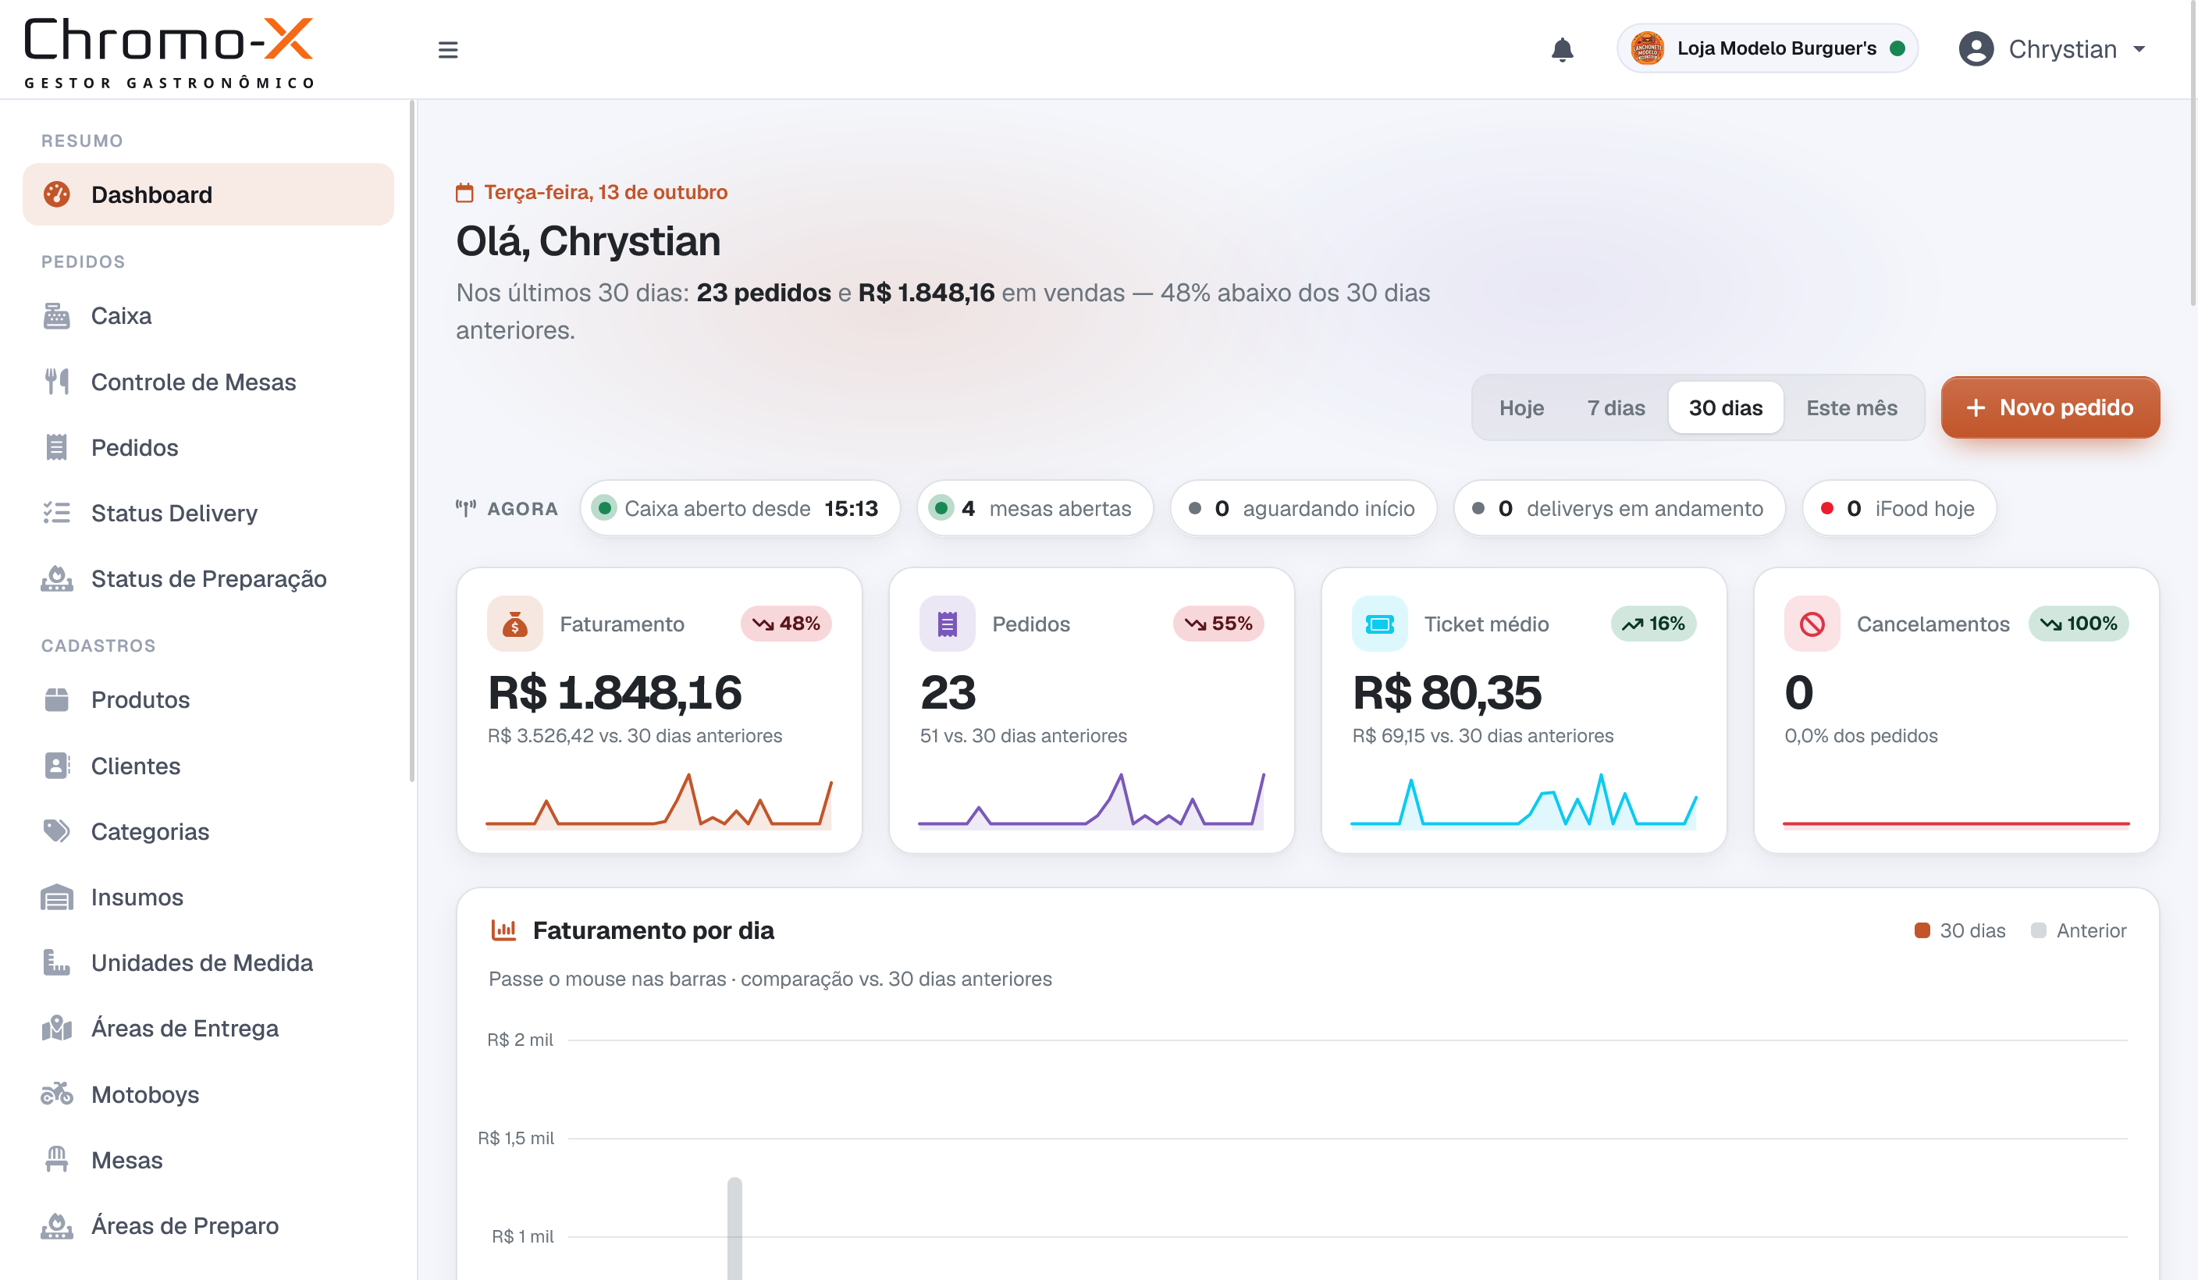Select the Hoje period filter

[x=1521, y=407]
